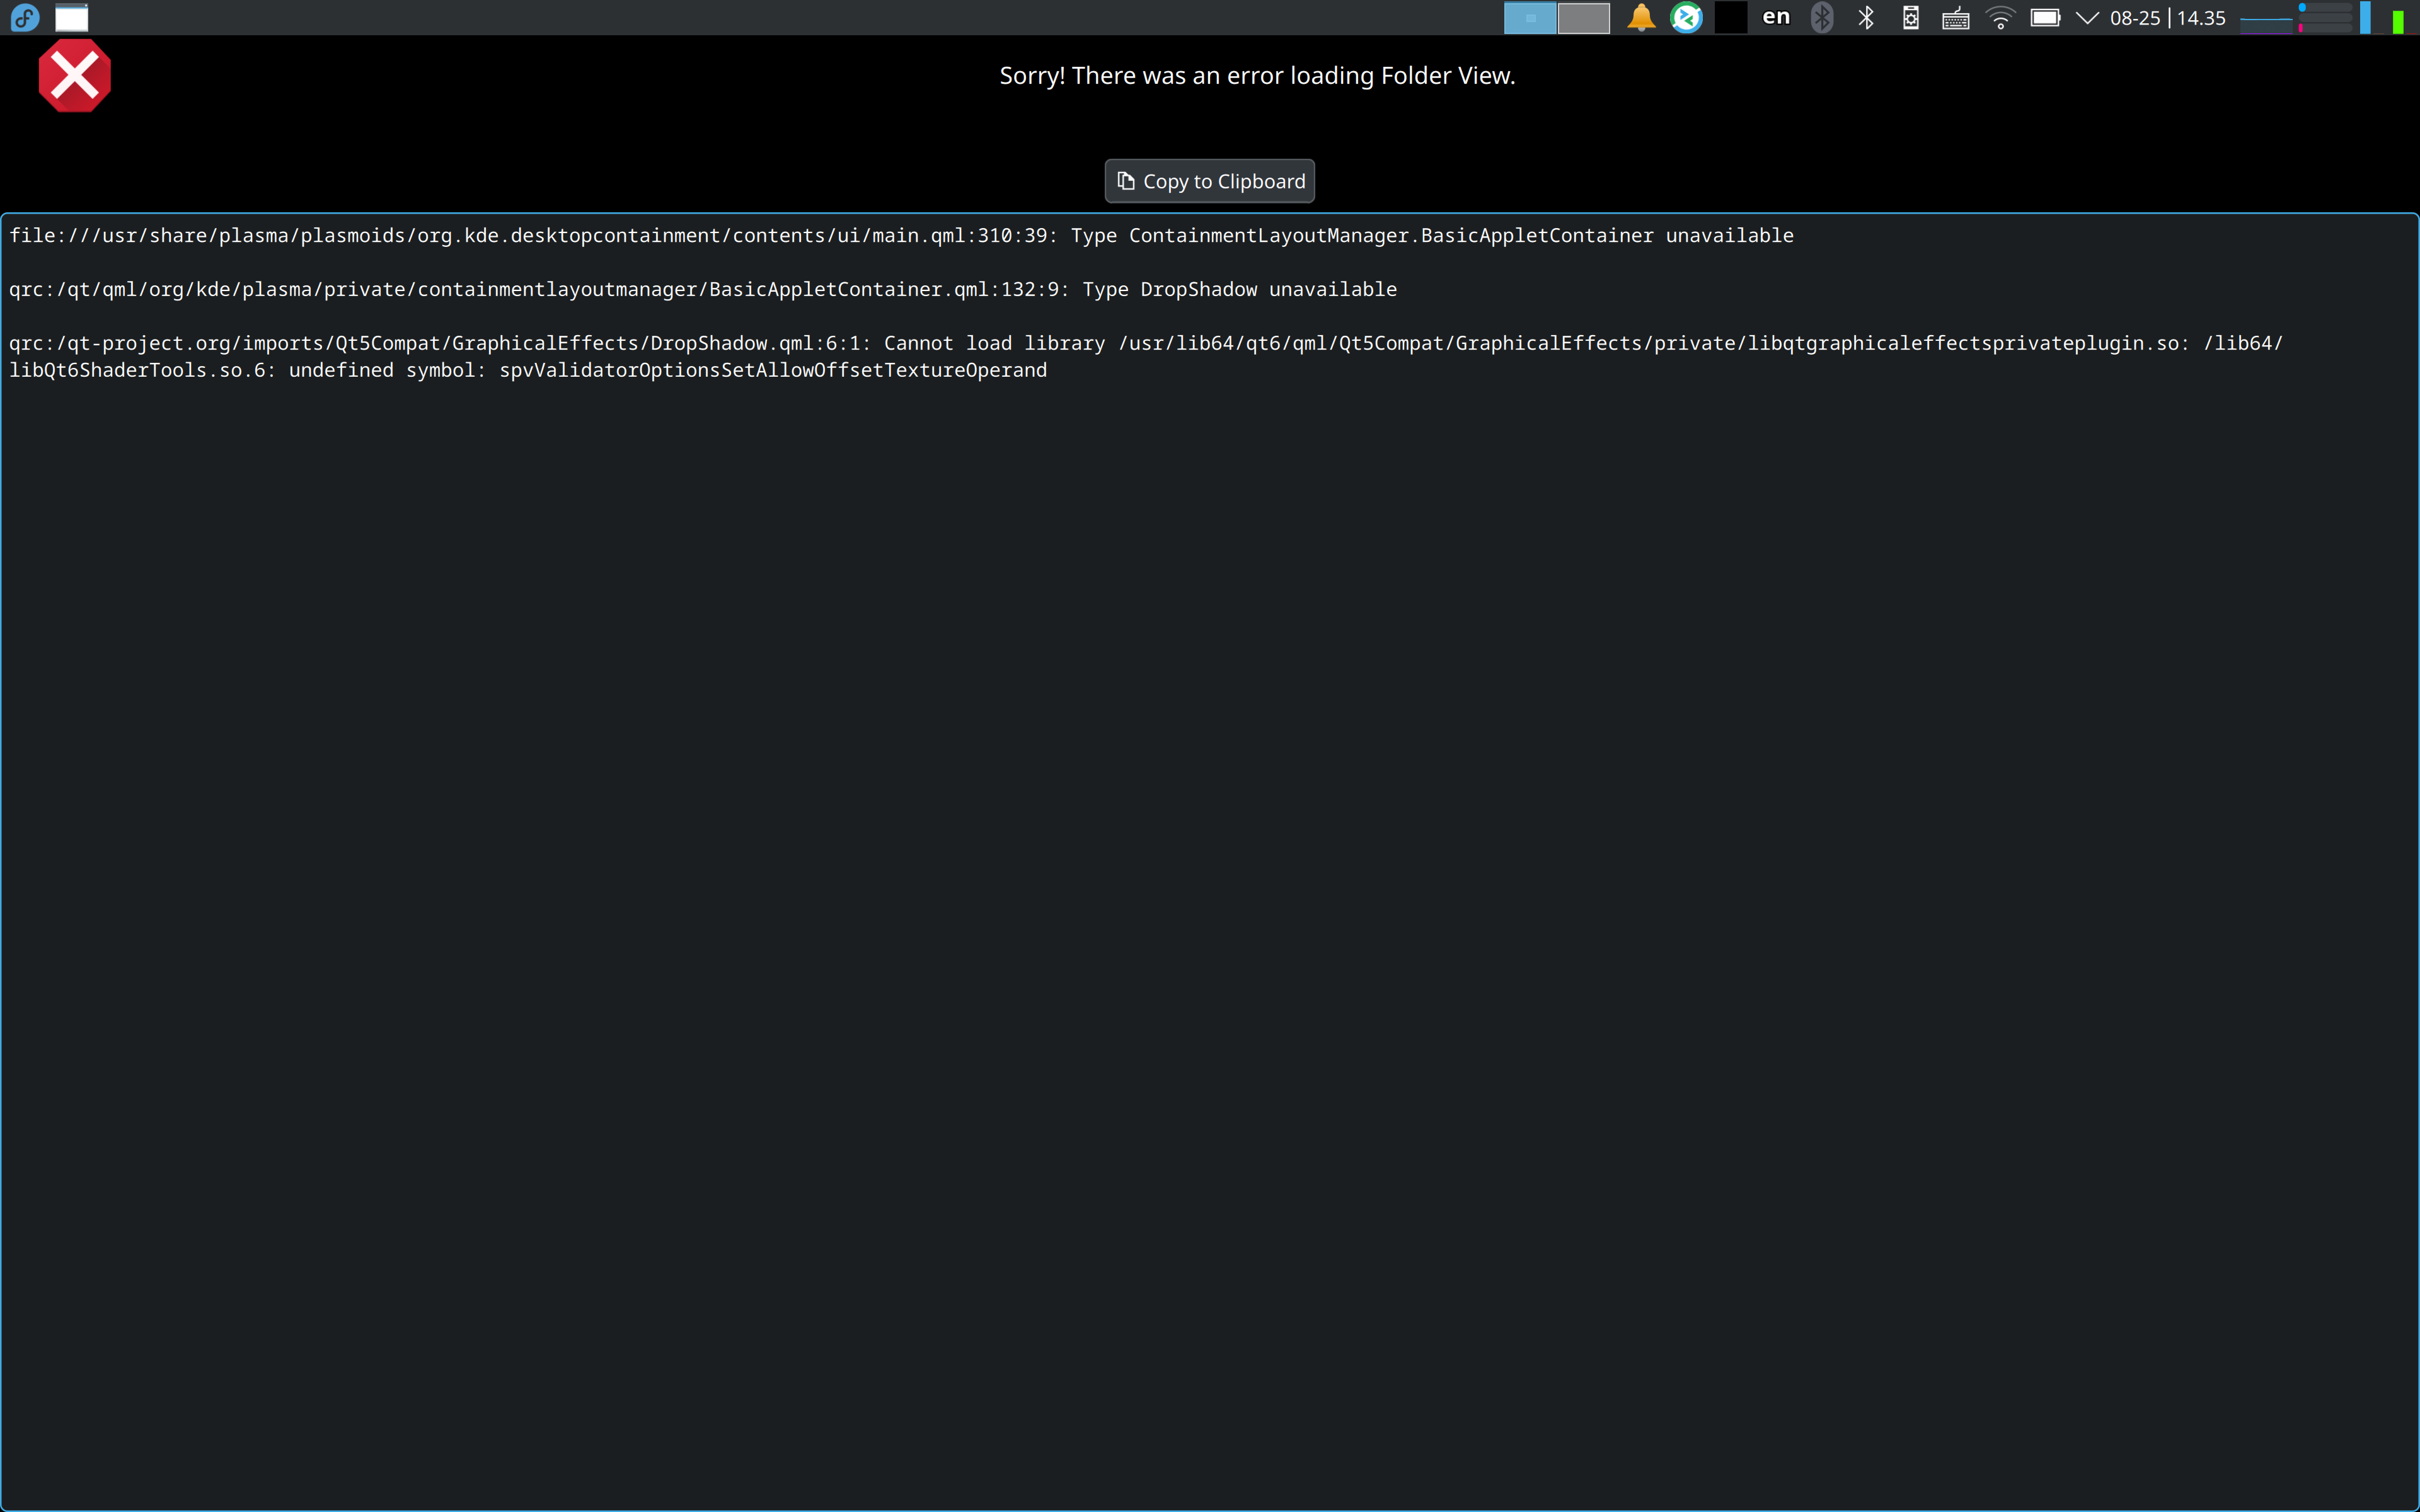Click the window task icon in panel

pos(71,17)
